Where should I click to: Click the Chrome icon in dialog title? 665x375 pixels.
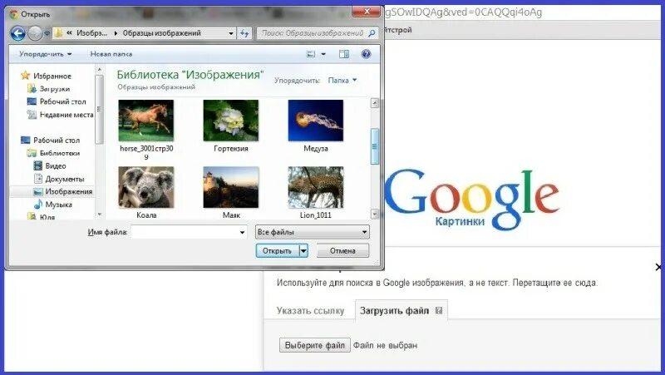(14, 14)
